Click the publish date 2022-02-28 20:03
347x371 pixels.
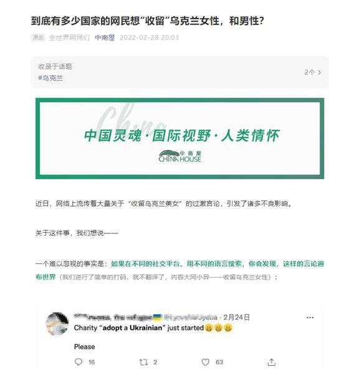pos(150,37)
